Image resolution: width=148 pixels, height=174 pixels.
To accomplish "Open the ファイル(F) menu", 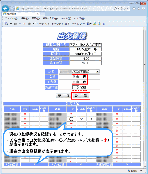I will (11, 18).
